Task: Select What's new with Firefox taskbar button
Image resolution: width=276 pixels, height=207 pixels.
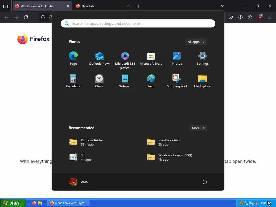Action: point(68,203)
